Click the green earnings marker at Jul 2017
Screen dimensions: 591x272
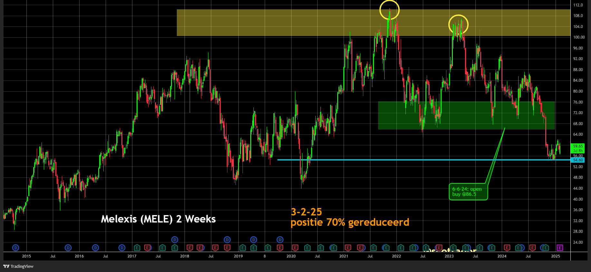(x=162, y=248)
